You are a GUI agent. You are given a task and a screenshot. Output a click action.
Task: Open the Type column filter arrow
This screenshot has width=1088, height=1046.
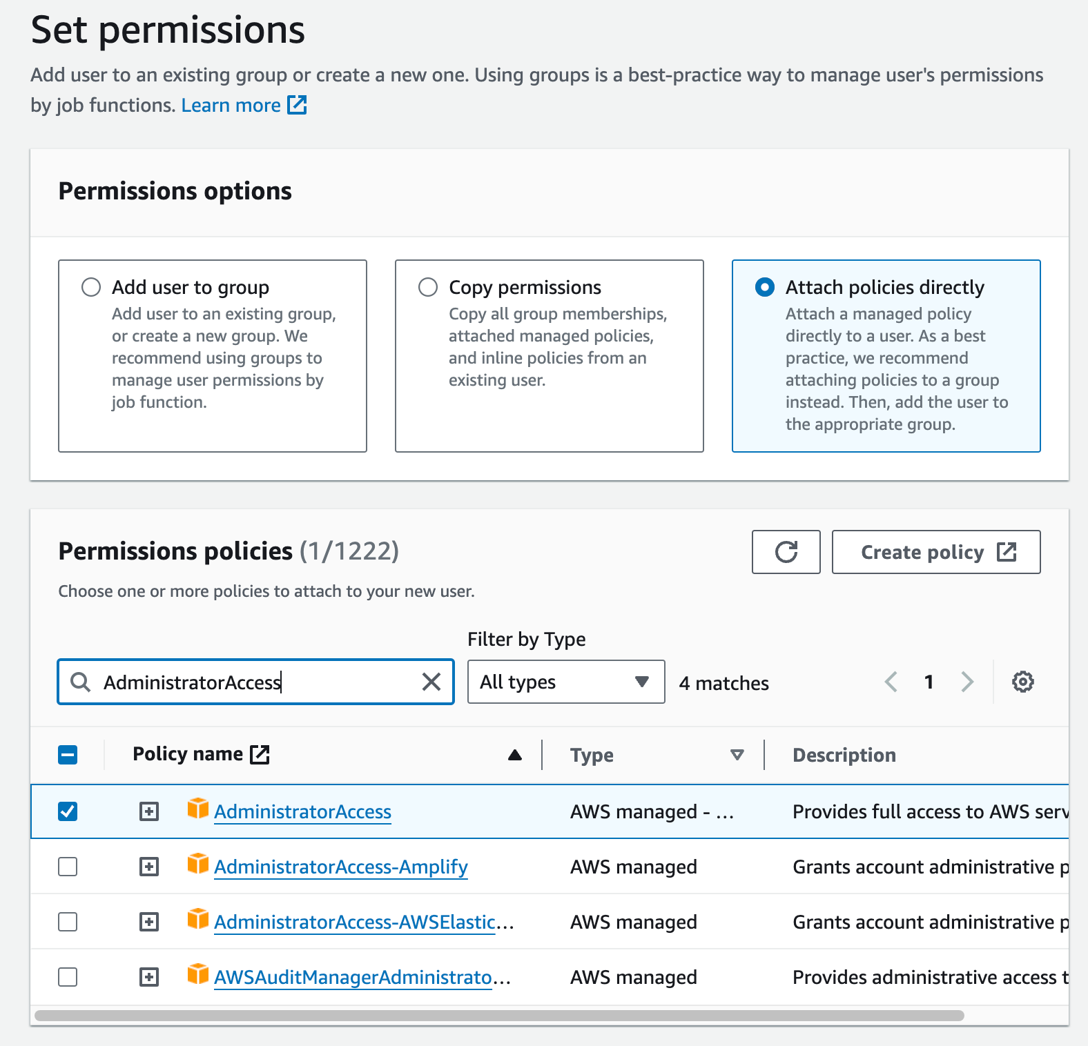click(737, 755)
